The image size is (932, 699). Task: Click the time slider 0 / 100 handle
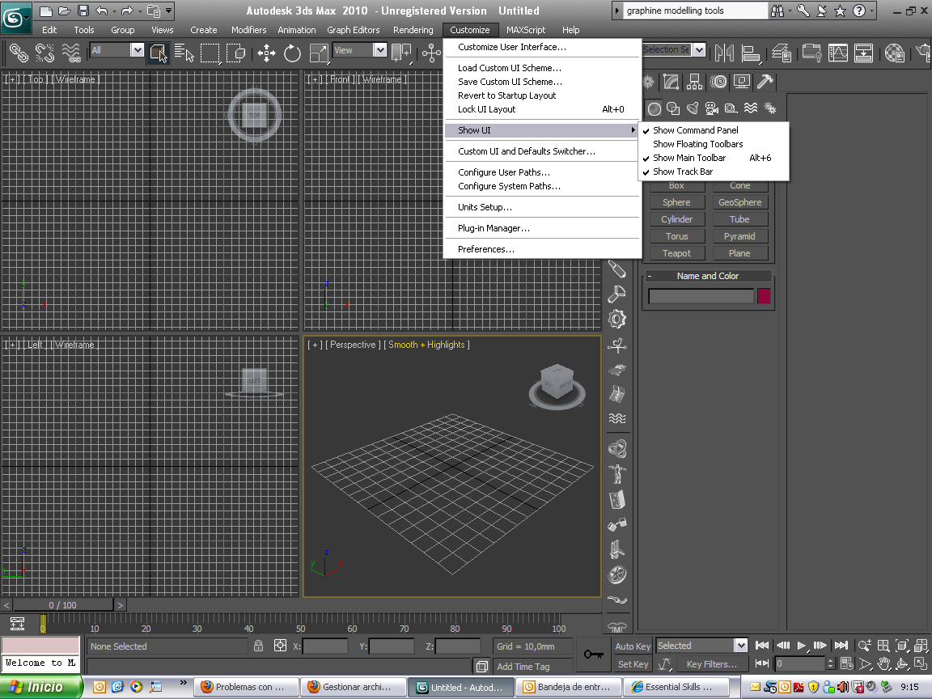(63, 605)
